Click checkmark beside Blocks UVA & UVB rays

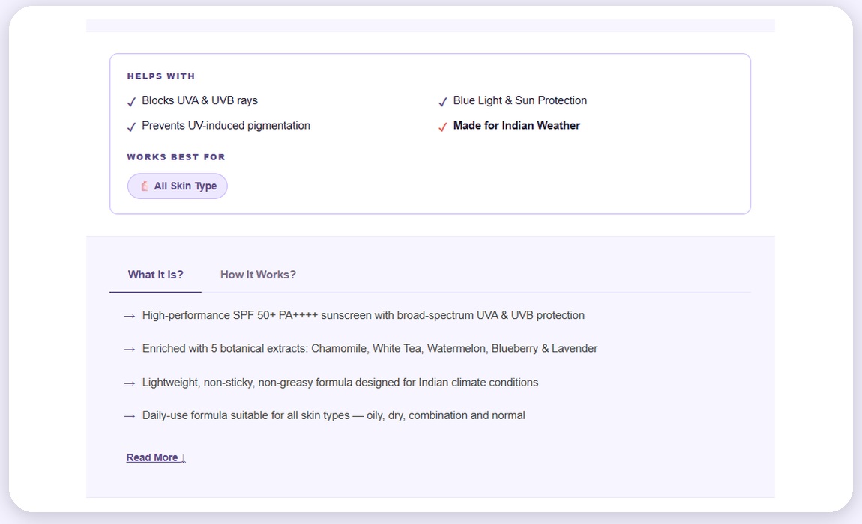click(x=131, y=102)
